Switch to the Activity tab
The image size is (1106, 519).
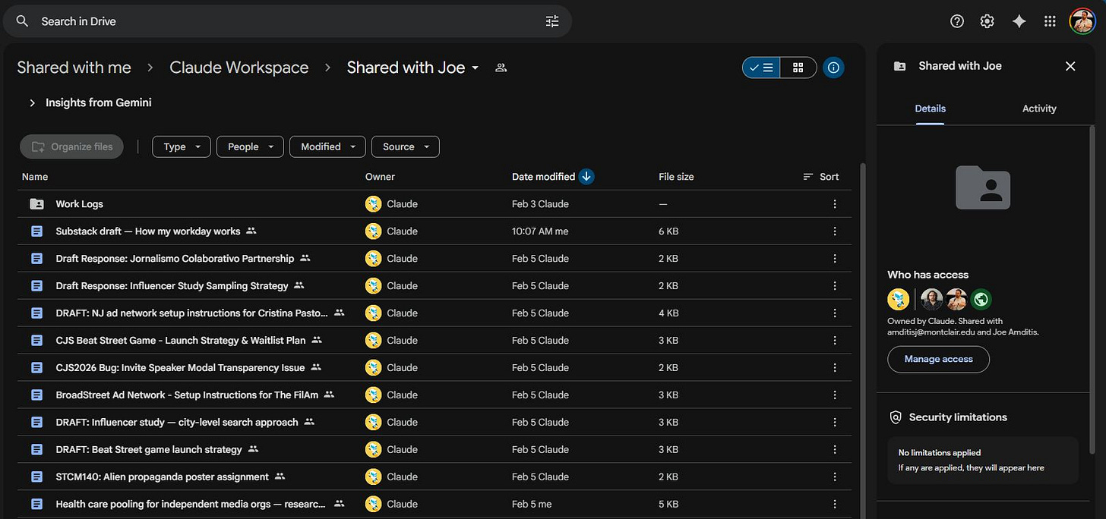point(1039,109)
